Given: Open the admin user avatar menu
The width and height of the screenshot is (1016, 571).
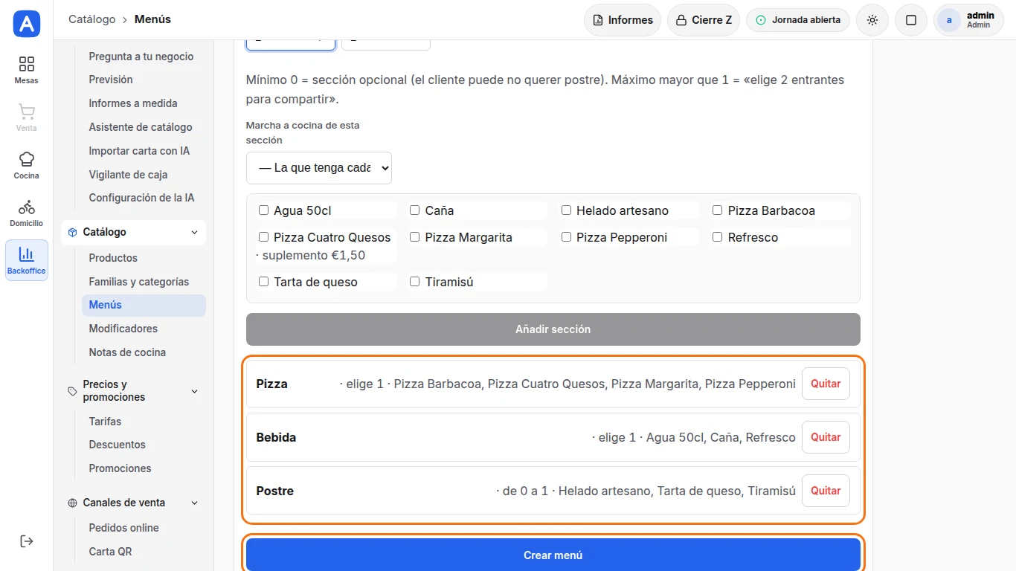Looking at the screenshot, I should 969,20.
